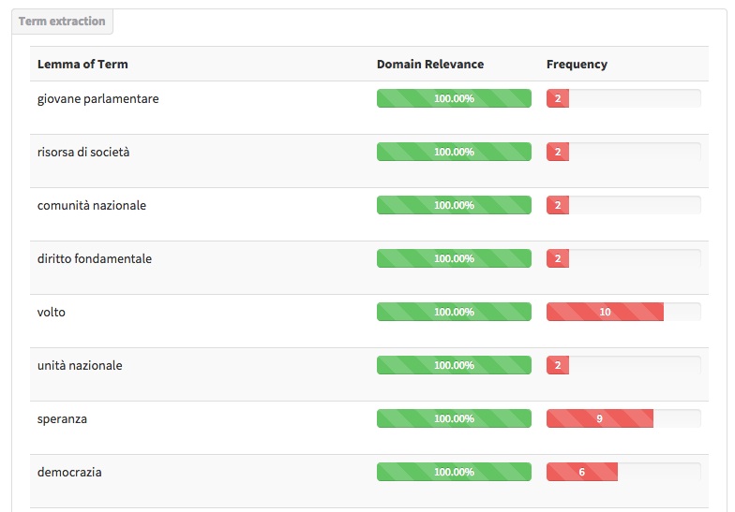Click the Domain Relevance column header
Image resolution: width=735 pixels, height=512 pixels.
pyautogui.click(x=430, y=64)
